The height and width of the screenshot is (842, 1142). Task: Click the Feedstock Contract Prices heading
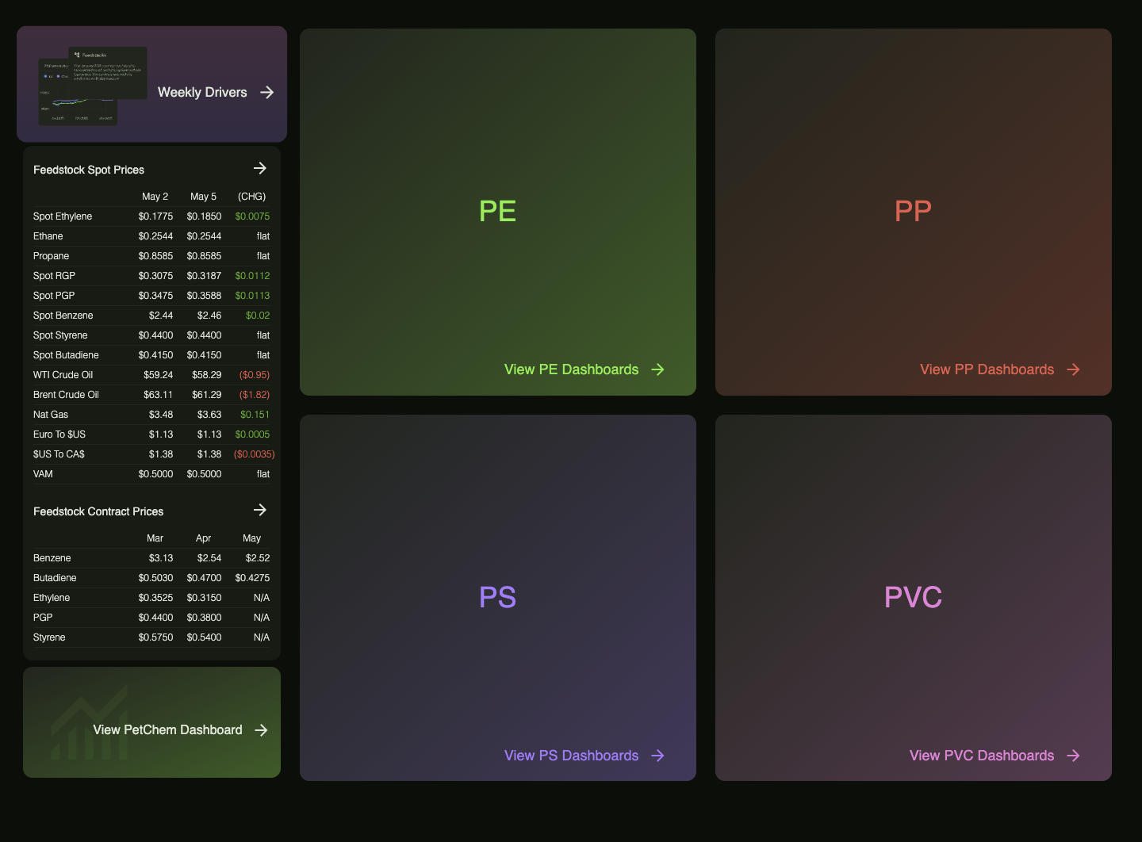click(98, 511)
